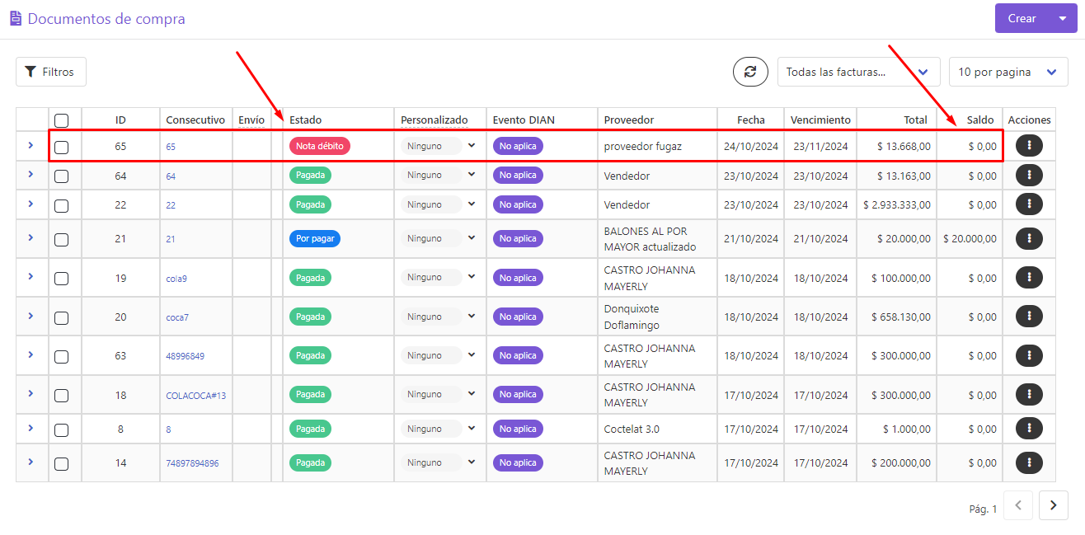Change Personalizado select for ID 22 row
The height and width of the screenshot is (535, 1085).
pyautogui.click(x=440, y=204)
